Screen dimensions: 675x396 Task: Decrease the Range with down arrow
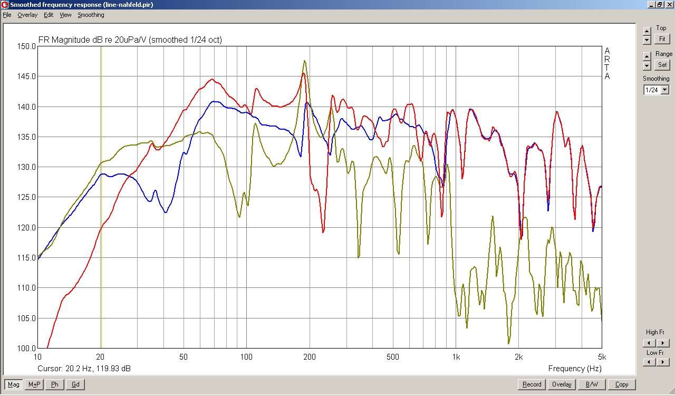[647, 65]
